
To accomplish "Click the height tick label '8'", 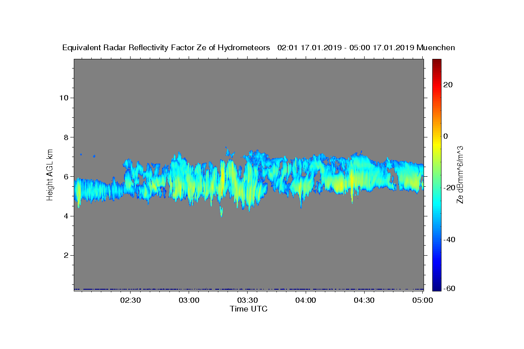I will pos(65,137).
